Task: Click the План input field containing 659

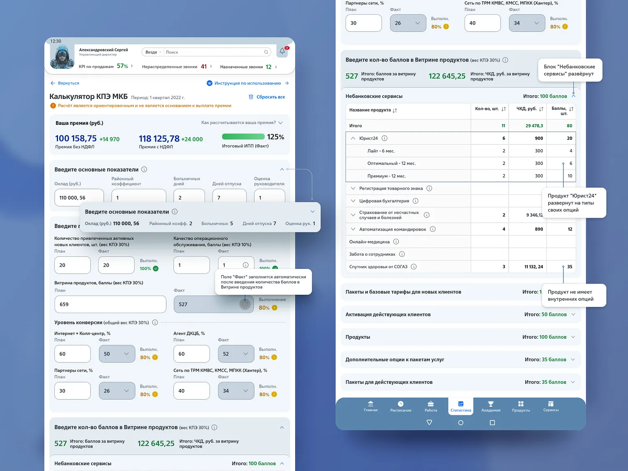Action: (110, 304)
